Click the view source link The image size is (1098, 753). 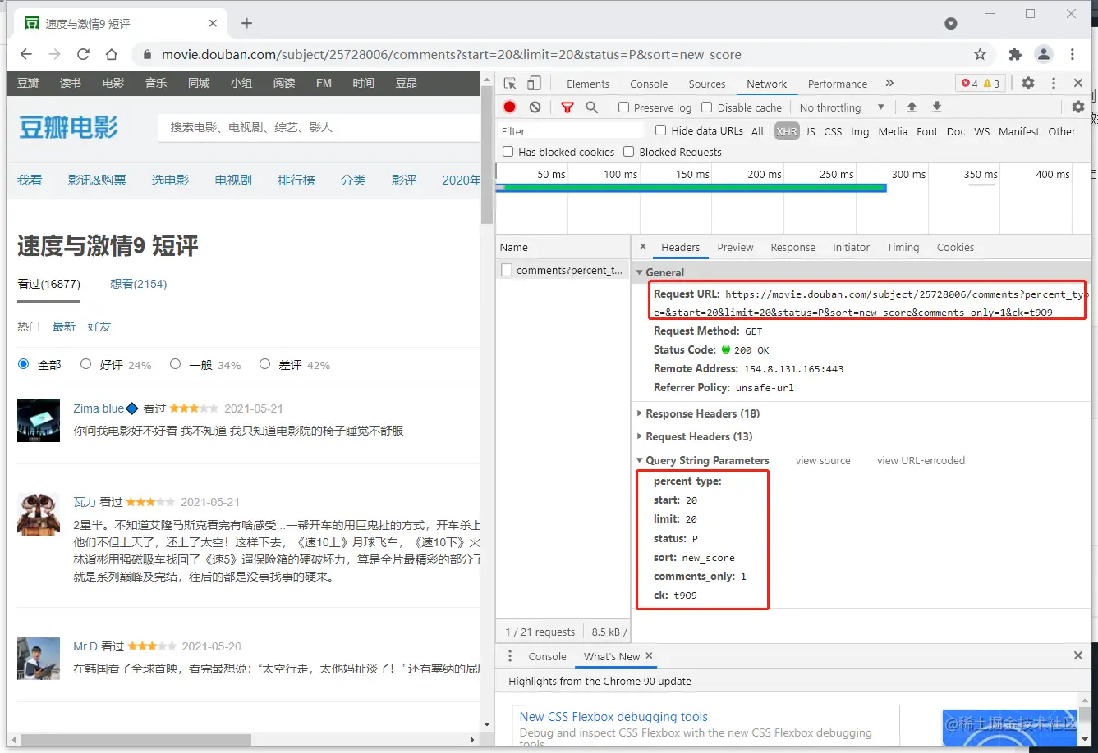click(823, 460)
